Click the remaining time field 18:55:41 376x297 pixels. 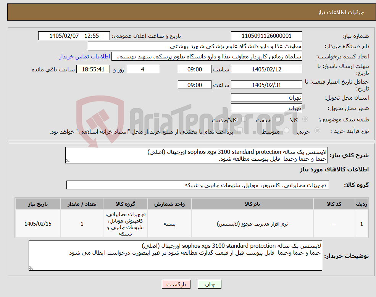(93, 69)
